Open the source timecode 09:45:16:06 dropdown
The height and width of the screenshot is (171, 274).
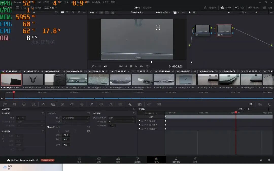(163, 12)
